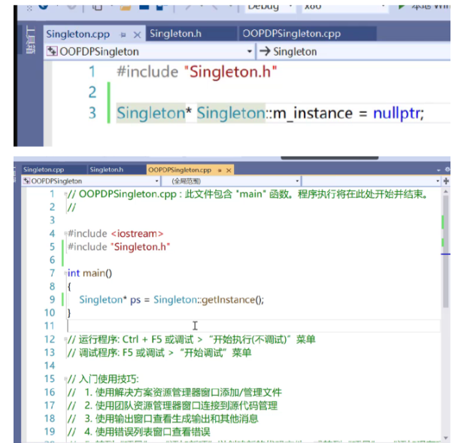
Task: Click the gear icon in lower tab bar
Action: [447, 170]
